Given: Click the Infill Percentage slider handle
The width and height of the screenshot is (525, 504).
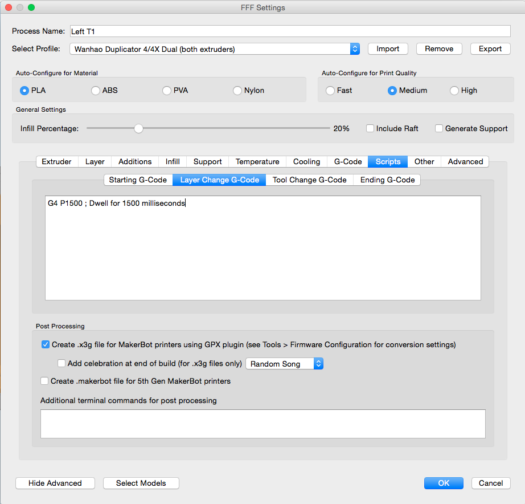Looking at the screenshot, I should coord(138,128).
